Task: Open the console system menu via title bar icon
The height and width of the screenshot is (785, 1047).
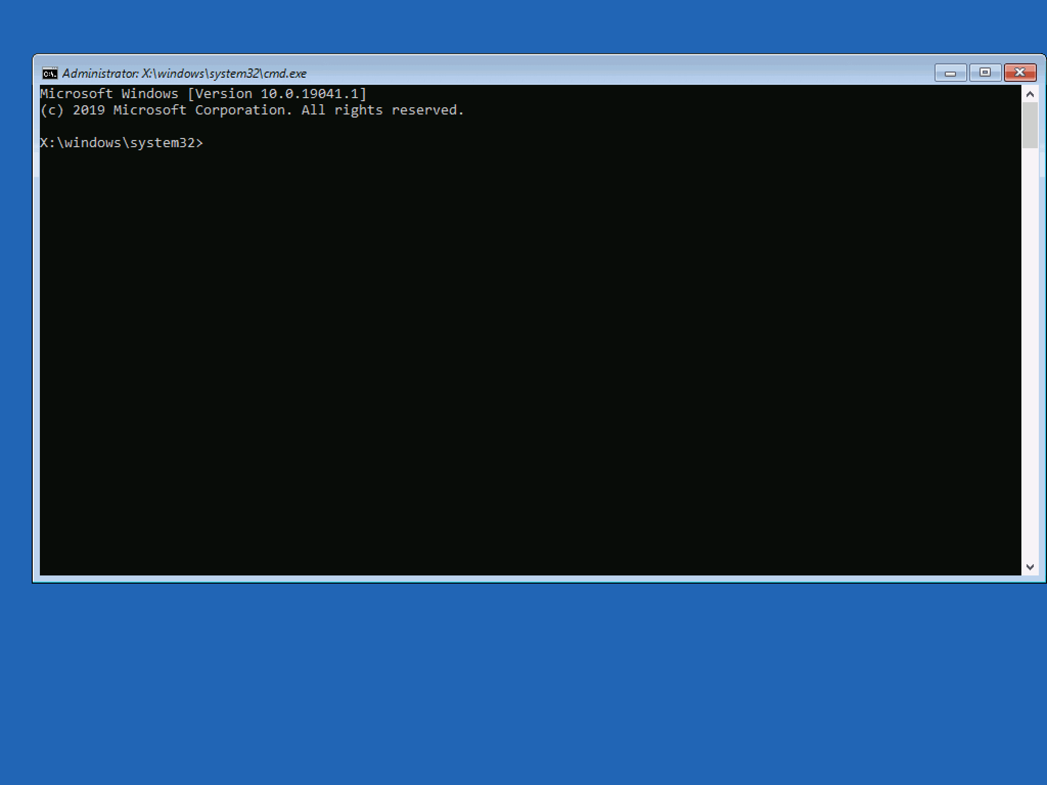Action: tap(50, 73)
